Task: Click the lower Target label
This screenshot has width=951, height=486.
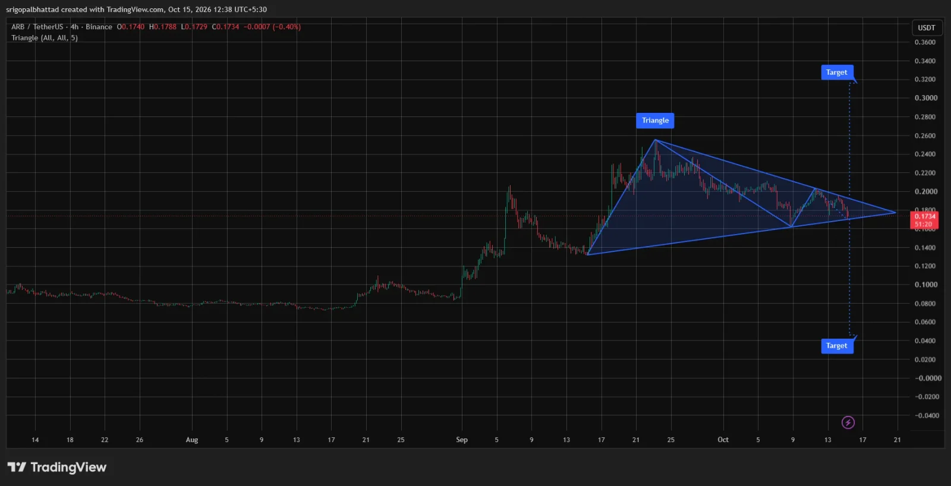Action: click(837, 346)
